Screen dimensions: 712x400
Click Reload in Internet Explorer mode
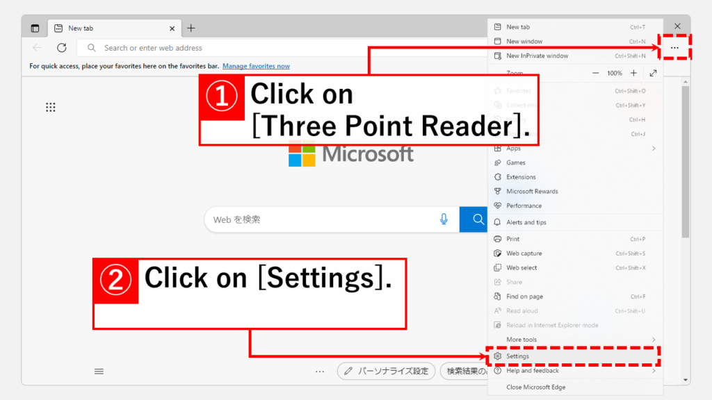click(x=575, y=325)
